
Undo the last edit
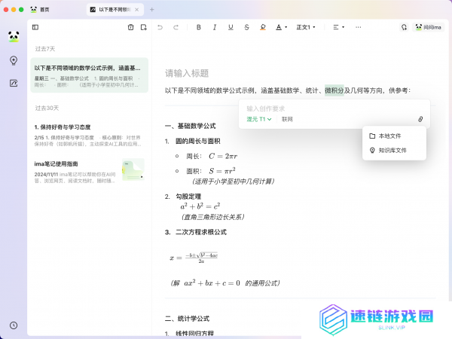coord(160,27)
